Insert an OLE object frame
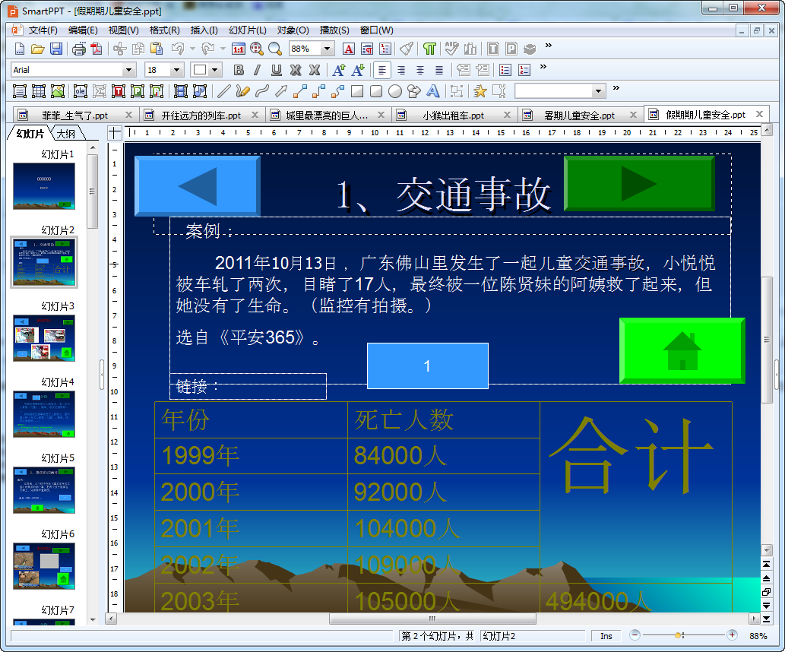Viewport: 785px width, 652px height. 80,91
